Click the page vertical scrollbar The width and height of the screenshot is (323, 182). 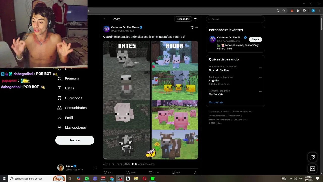click(322, 24)
